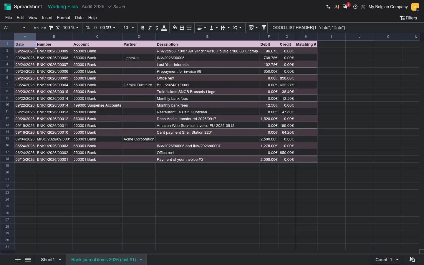Open the AI assistant icon
The height and width of the screenshot is (265, 424).
[x=337, y=6]
